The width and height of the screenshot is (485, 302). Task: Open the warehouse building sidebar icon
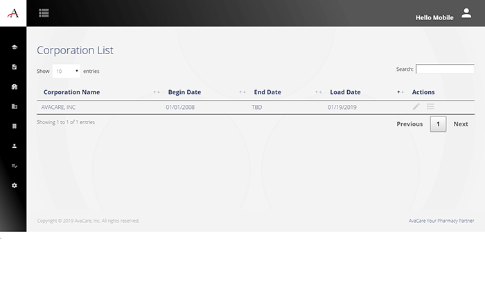(15, 87)
